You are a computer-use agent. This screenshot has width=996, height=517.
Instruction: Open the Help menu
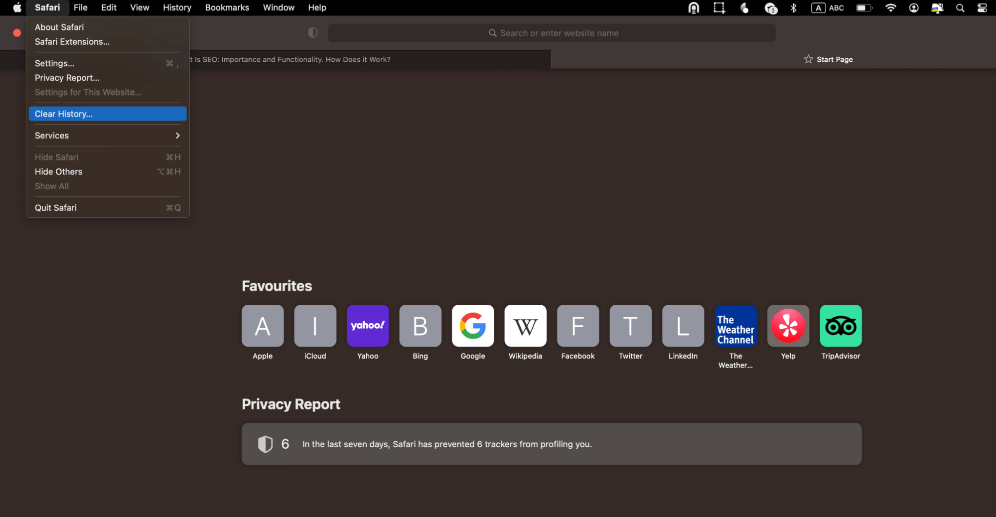[x=317, y=7]
